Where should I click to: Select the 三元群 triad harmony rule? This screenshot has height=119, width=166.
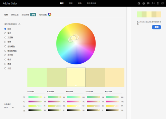click(x=9, y=37)
